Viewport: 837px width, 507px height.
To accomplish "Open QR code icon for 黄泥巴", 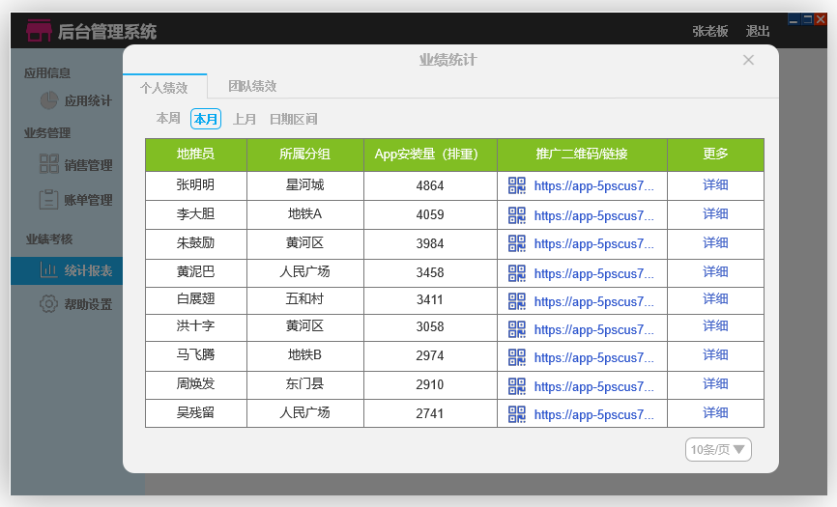I will click(517, 273).
